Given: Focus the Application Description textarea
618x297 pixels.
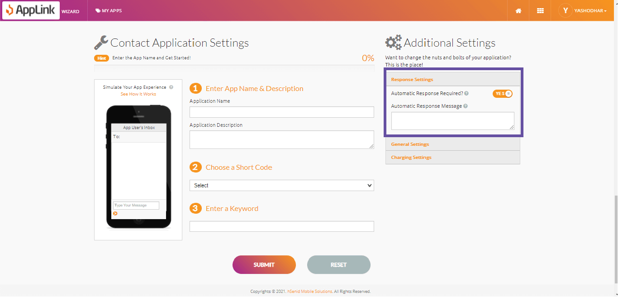Looking at the screenshot, I should click(x=282, y=139).
